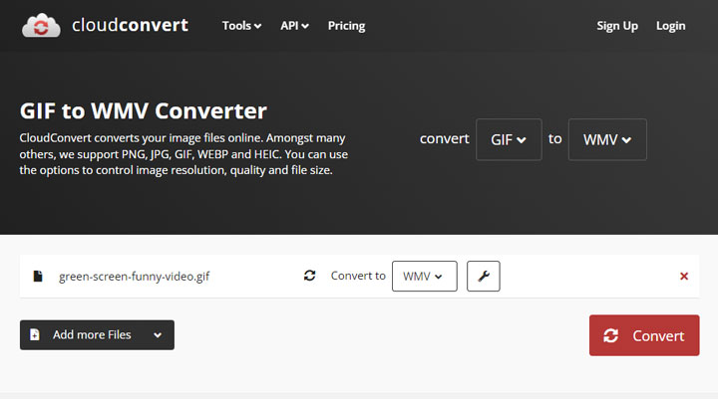Open file options wrench icon
This screenshot has width=718, height=399.
[x=483, y=276]
